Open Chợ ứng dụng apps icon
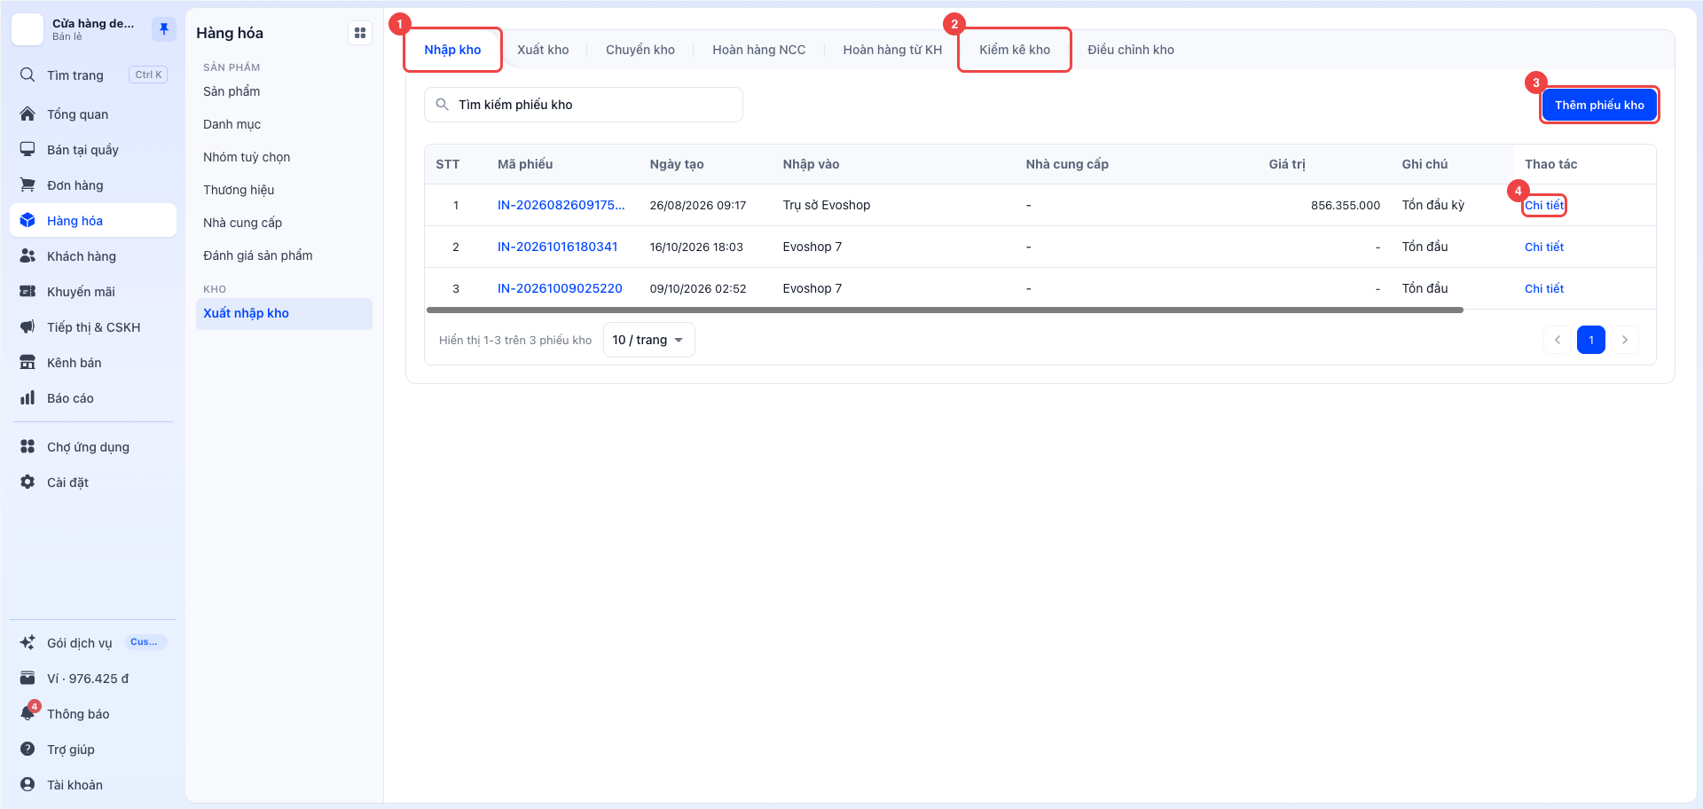The image size is (1703, 809). [27, 446]
